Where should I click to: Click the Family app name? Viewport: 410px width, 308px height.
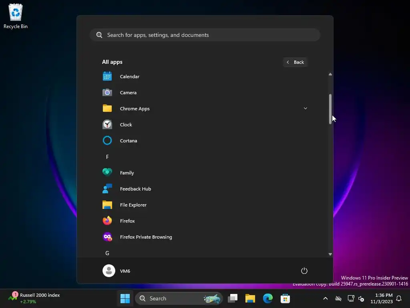[x=127, y=173]
